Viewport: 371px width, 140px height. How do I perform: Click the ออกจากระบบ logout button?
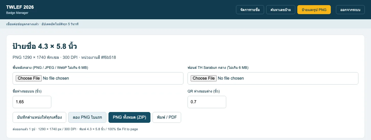pyautogui.click(x=350, y=10)
